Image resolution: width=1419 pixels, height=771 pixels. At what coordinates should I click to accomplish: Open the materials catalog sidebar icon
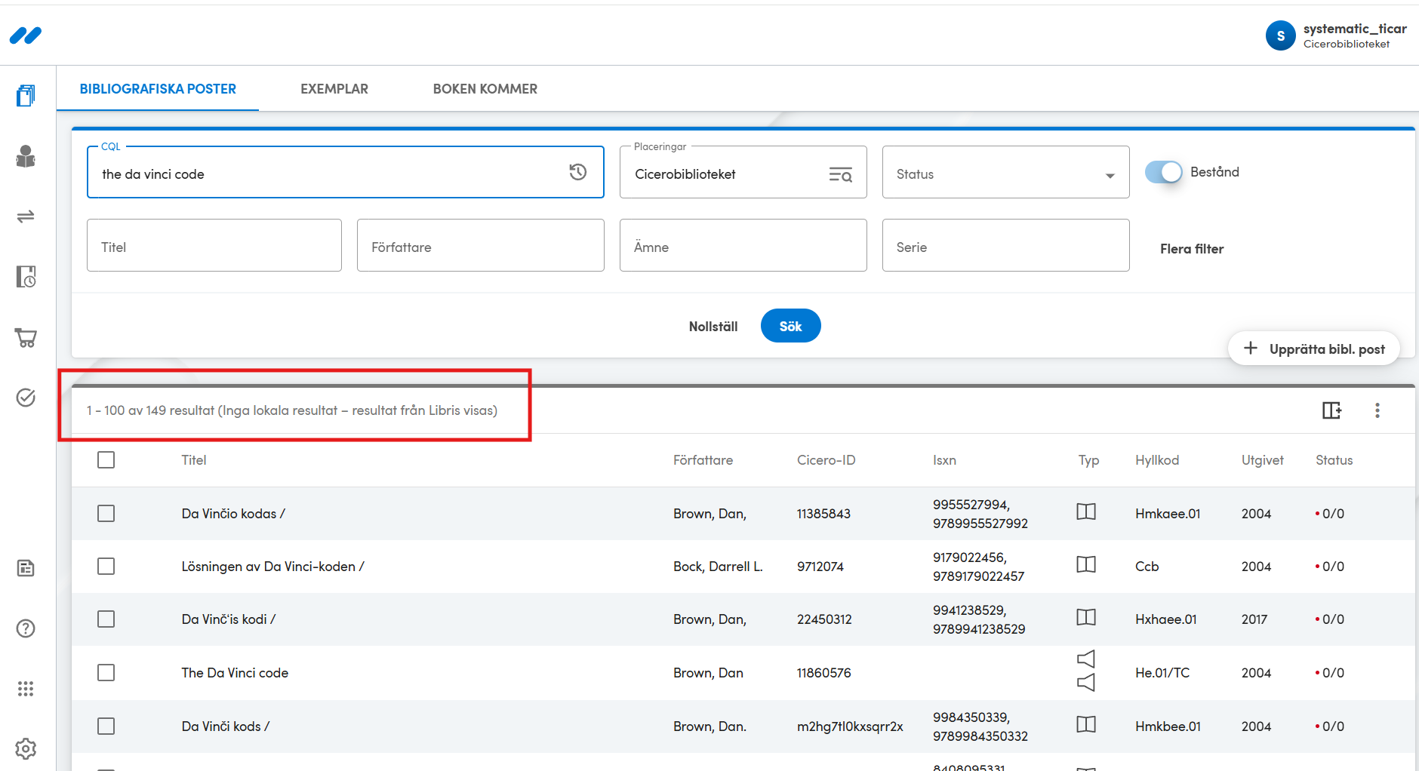26,96
